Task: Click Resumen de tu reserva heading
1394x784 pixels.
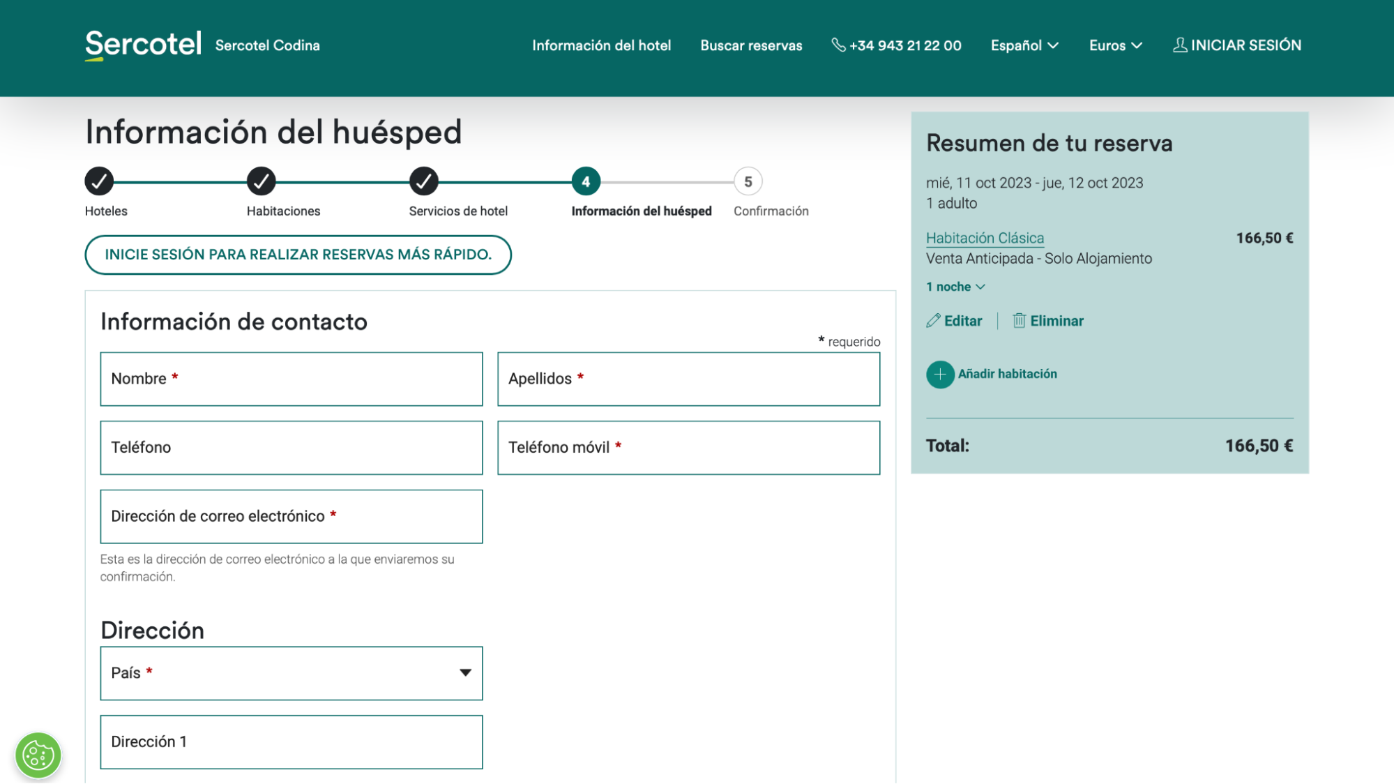Action: (1050, 143)
